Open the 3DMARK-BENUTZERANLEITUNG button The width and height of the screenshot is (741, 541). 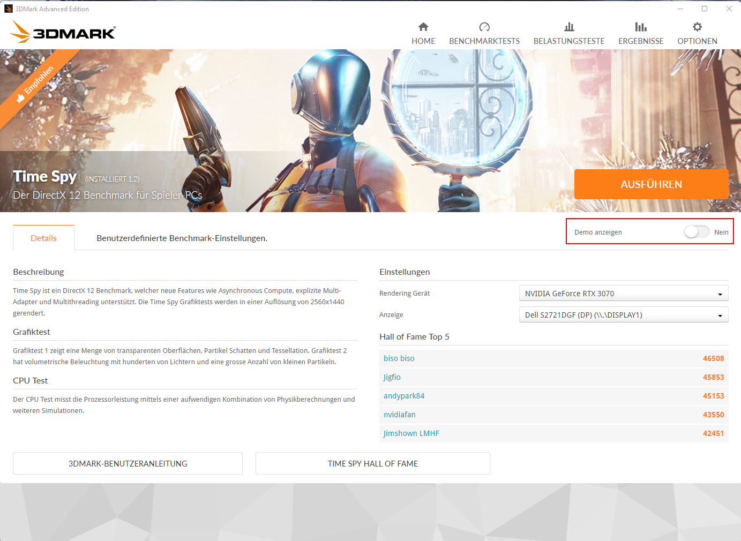pyautogui.click(x=128, y=463)
